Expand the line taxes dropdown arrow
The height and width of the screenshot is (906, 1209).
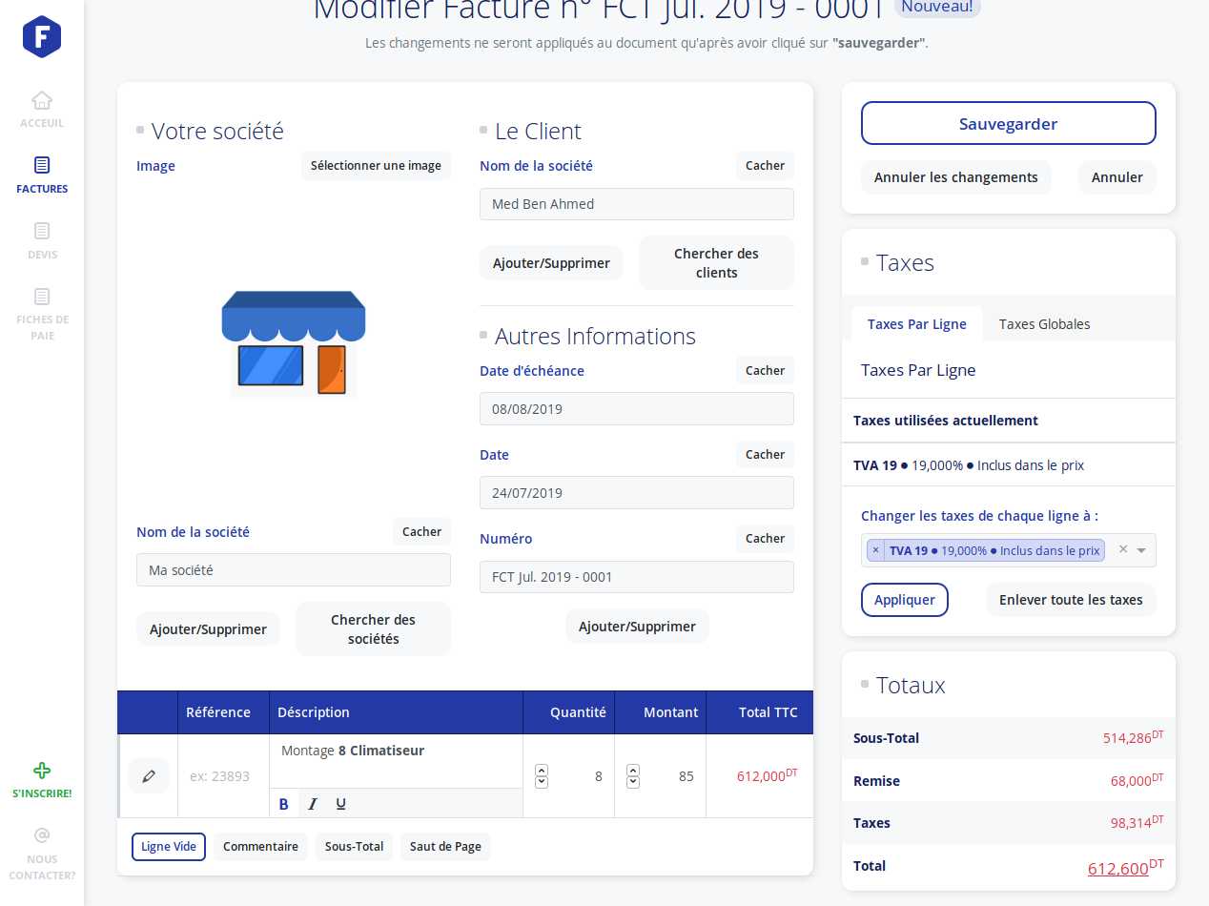(x=1141, y=550)
